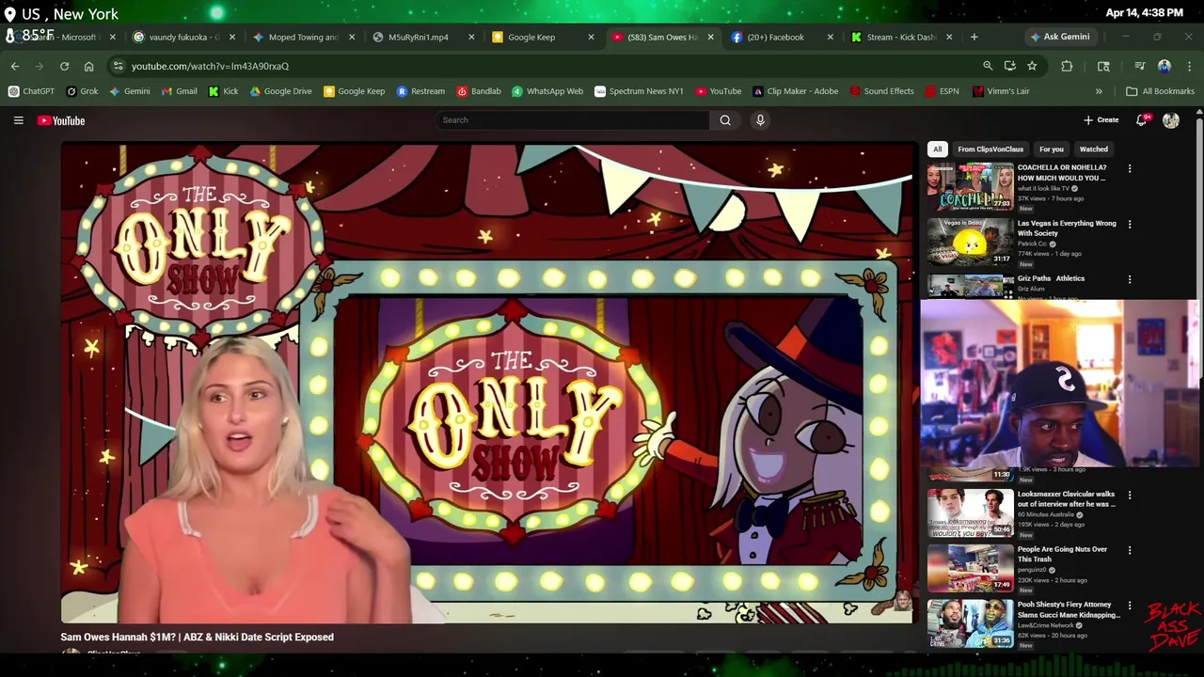Open the media controls icon in toolbar
The height and width of the screenshot is (677, 1204).
pyautogui.click(x=1139, y=66)
